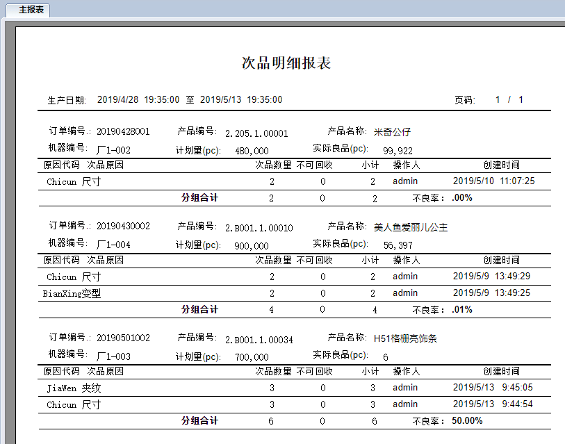Switch to the 主报表 tab
Viewport: 565px width, 444px height.
click(33, 10)
